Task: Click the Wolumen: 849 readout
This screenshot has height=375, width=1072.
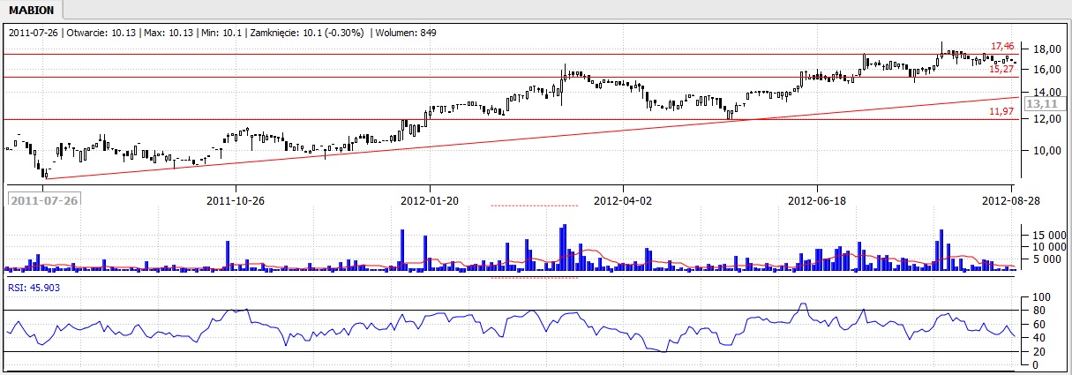Action: click(406, 33)
